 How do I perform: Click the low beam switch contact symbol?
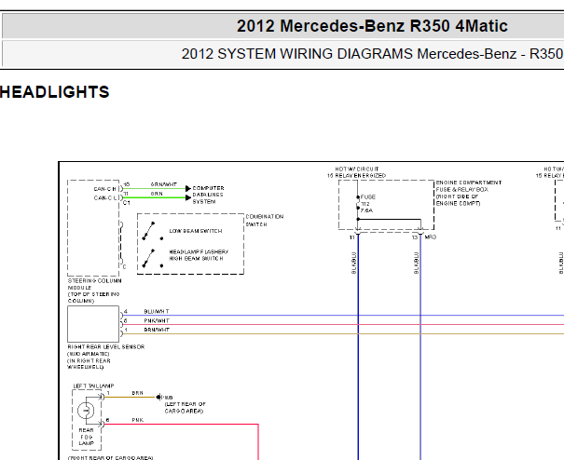(153, 231)
